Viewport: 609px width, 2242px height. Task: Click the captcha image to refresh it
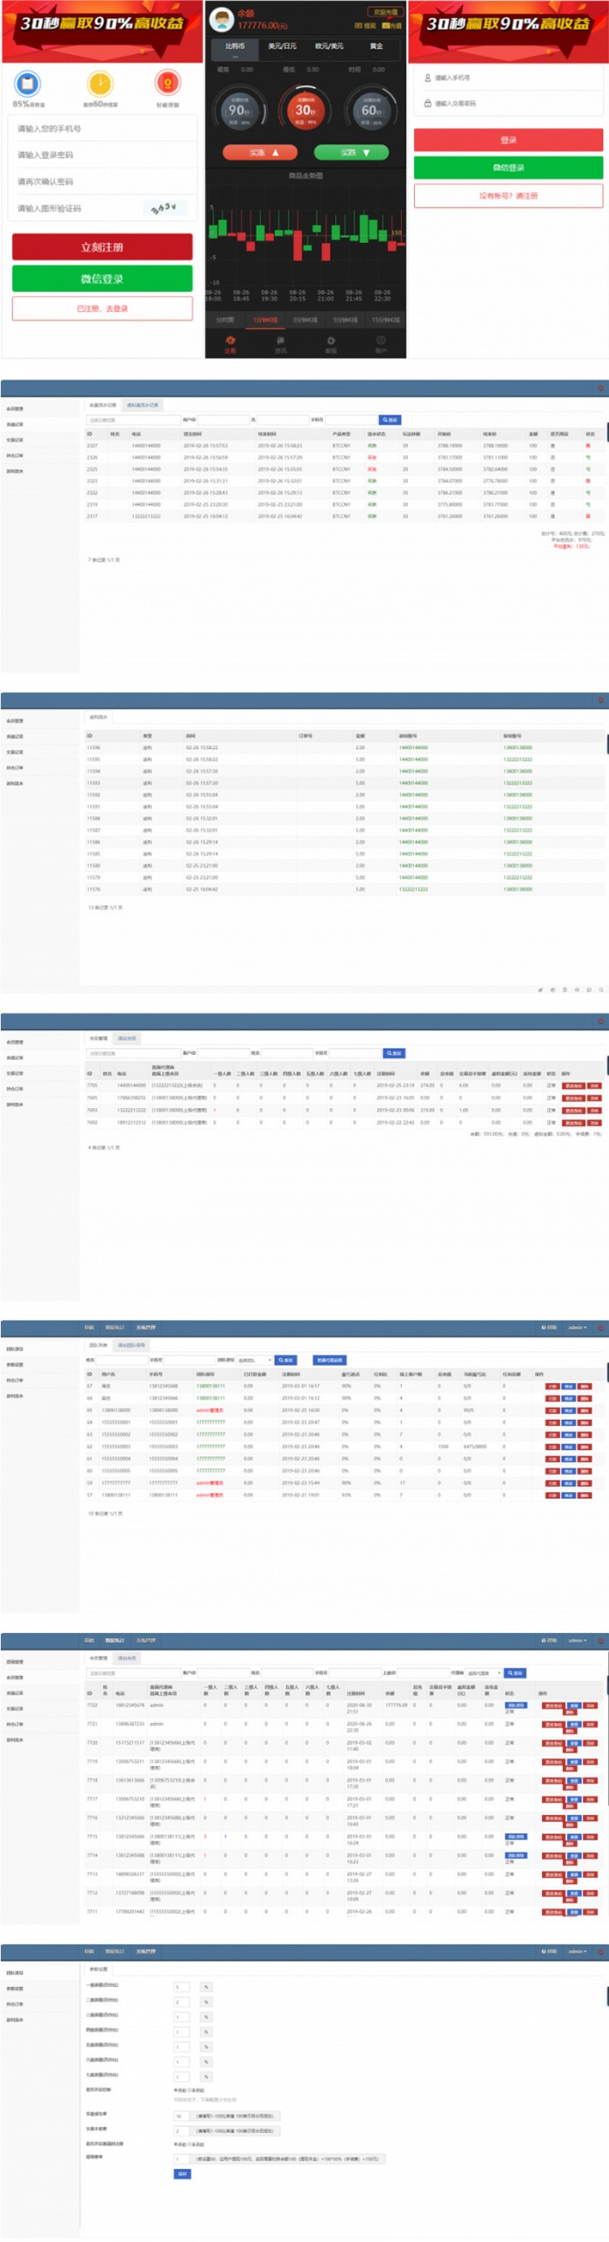point(163,208)
